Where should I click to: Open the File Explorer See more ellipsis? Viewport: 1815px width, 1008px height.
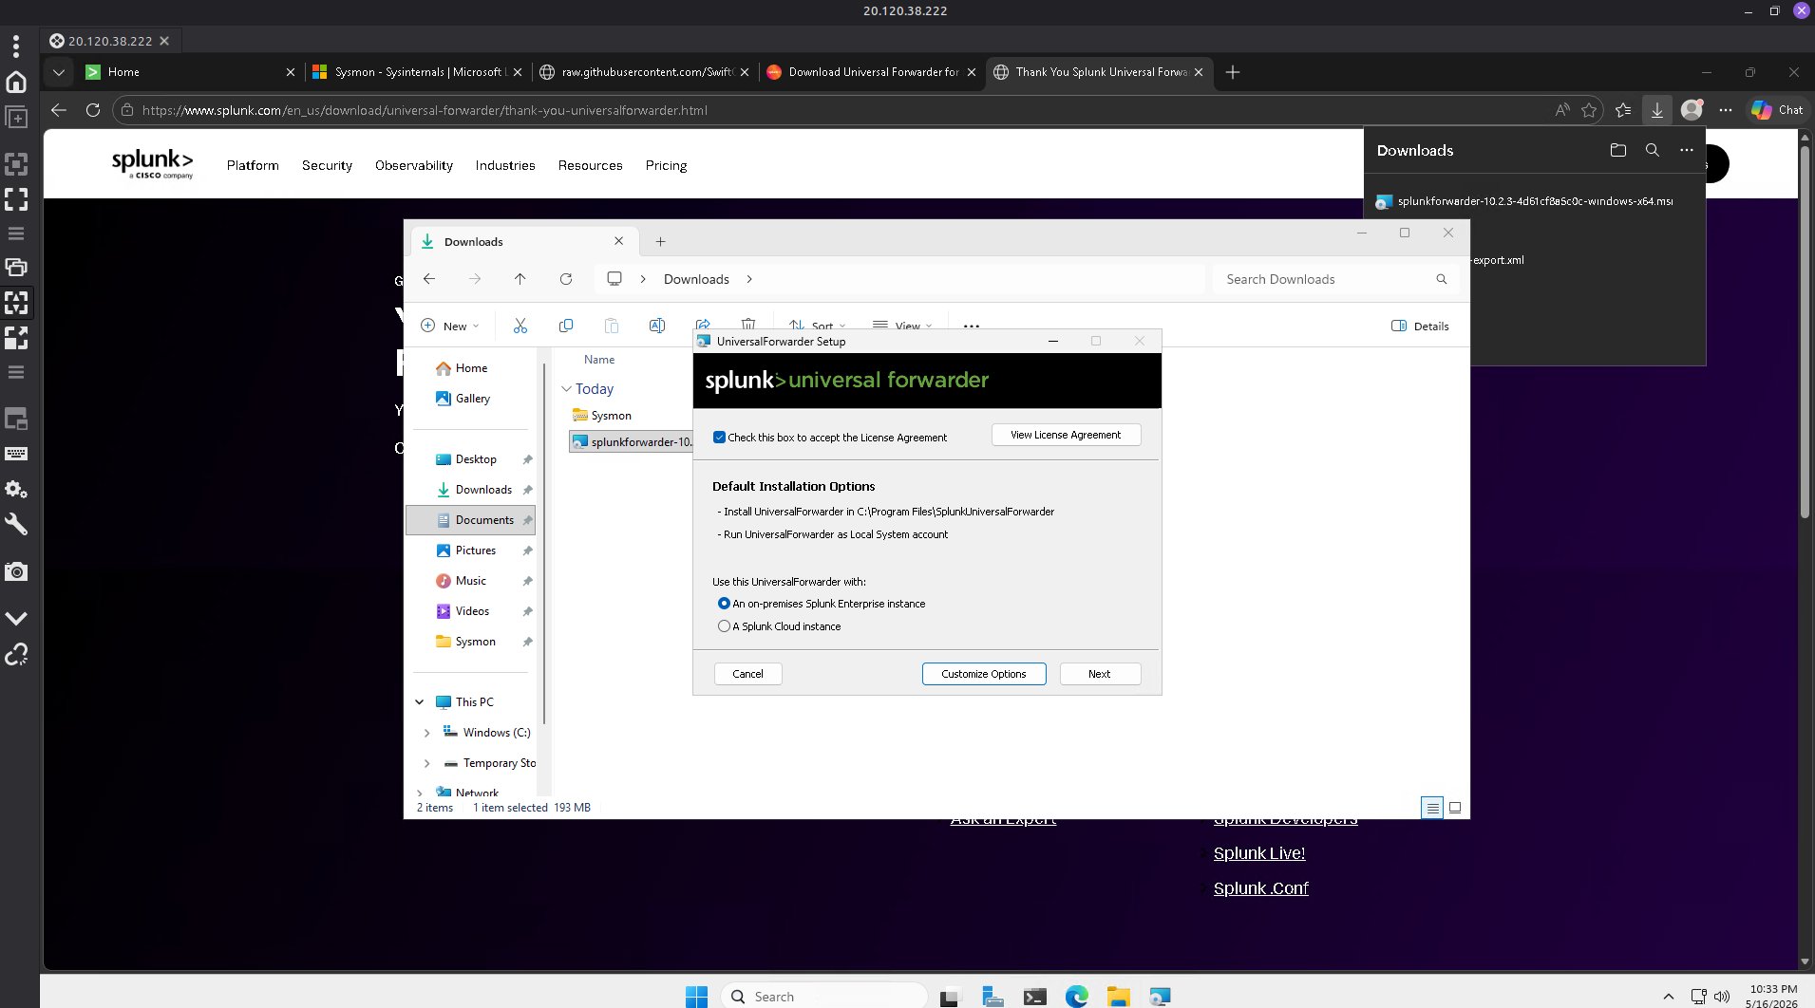click(971, 326)
